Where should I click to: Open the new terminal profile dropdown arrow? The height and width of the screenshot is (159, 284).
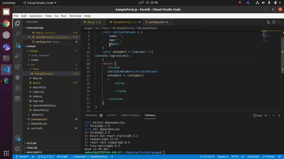[x=269, y=115]
